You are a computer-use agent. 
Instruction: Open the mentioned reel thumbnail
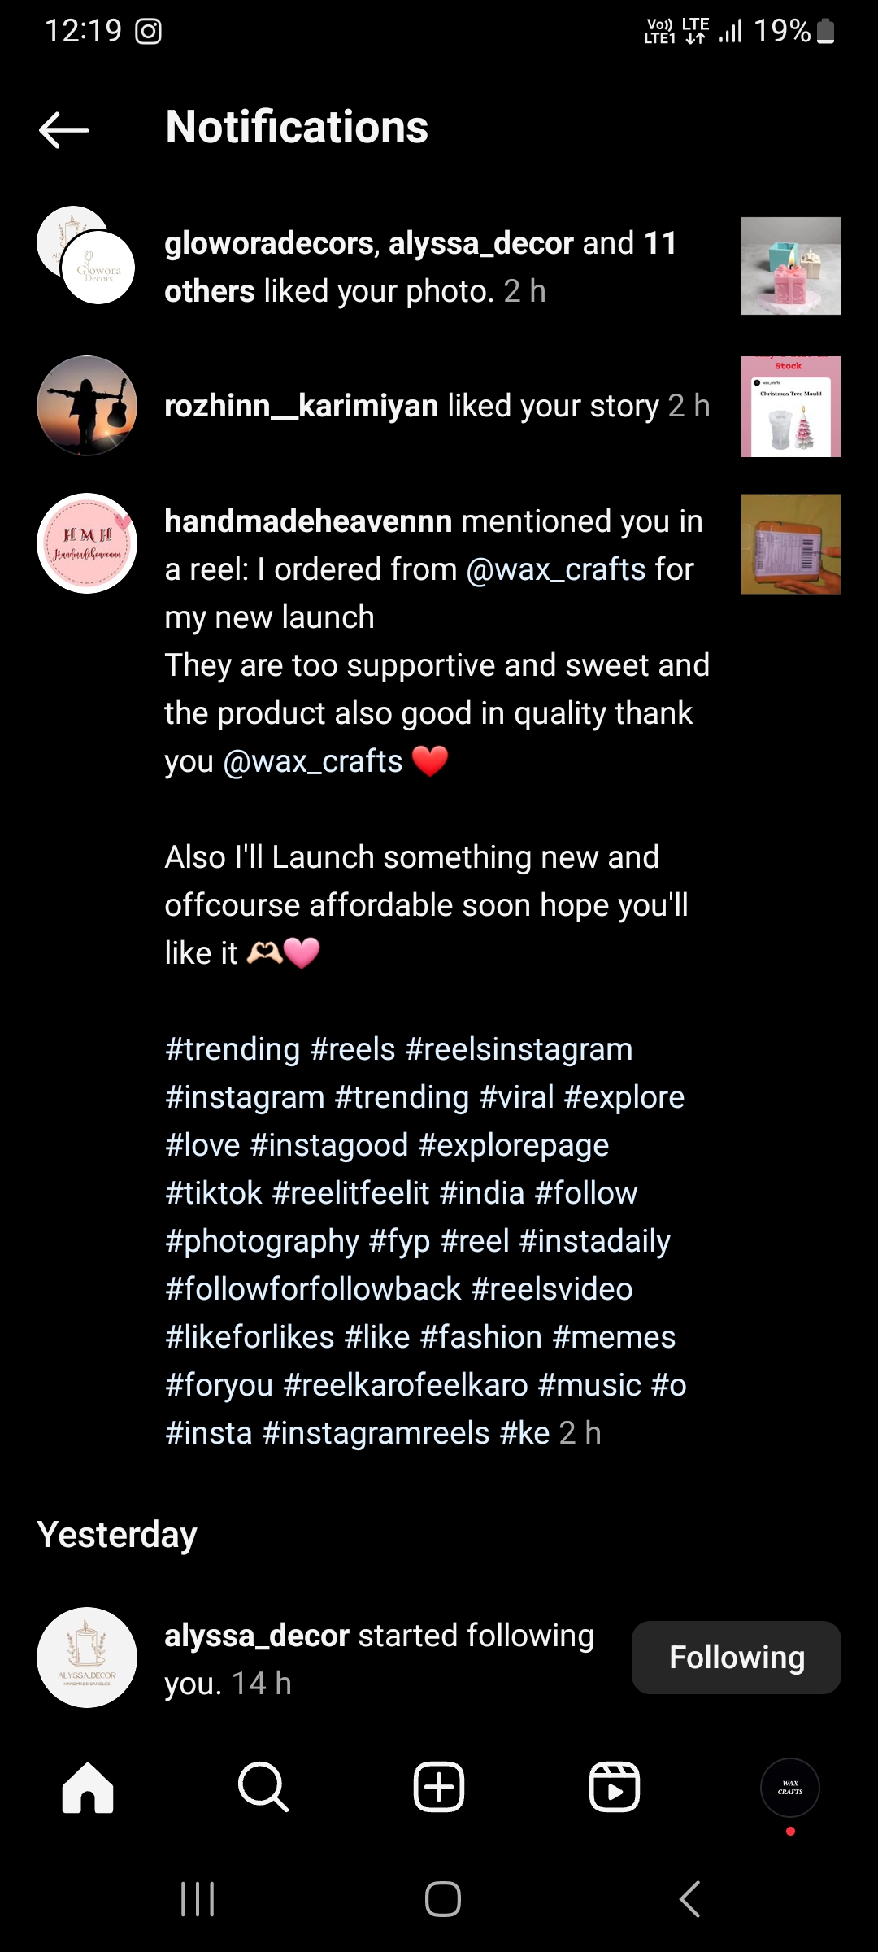(790, 544)
